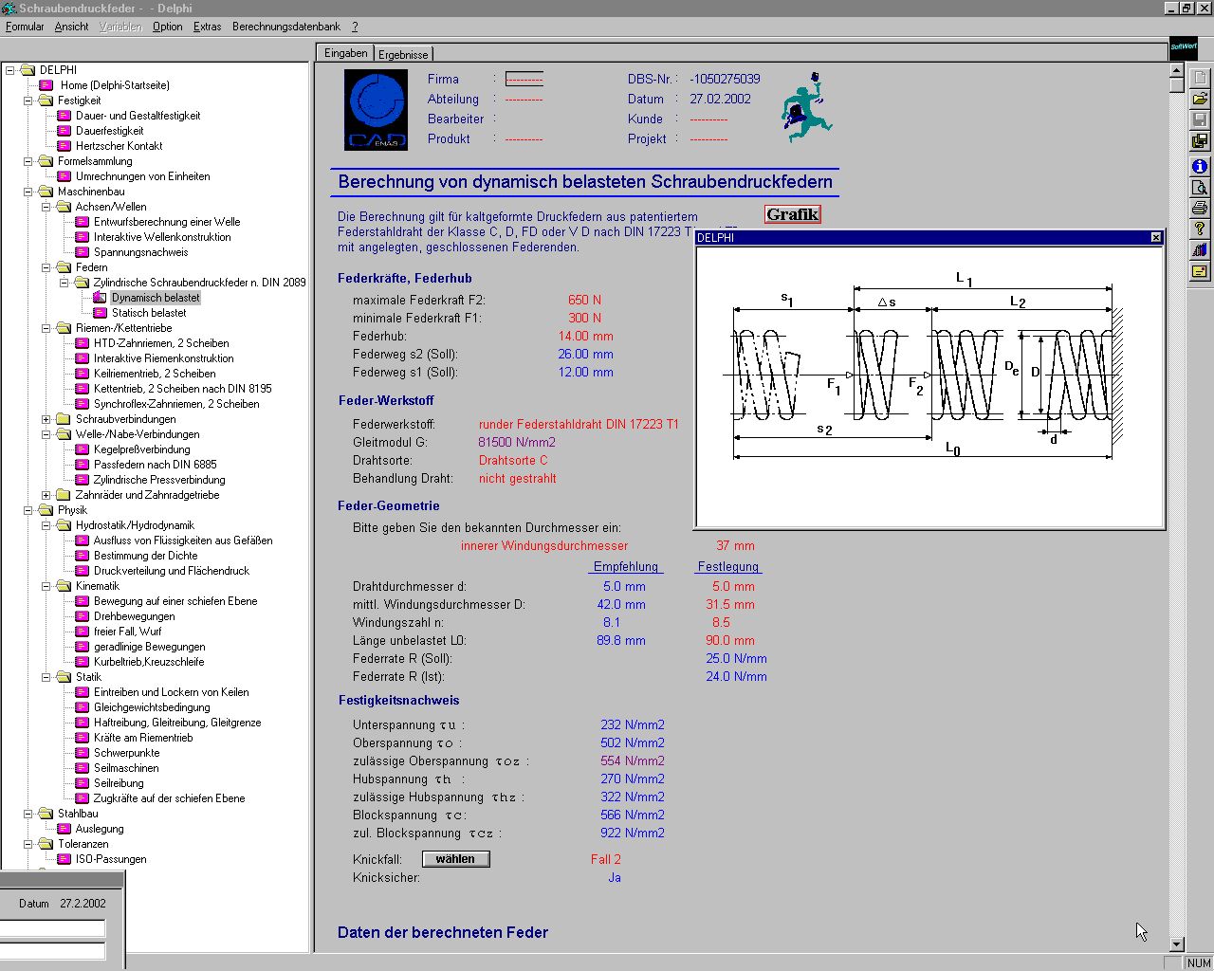Screen dimensions: 1214x971
Task: Collapse the DELPHI root tree node
Action: coord(9,70)
